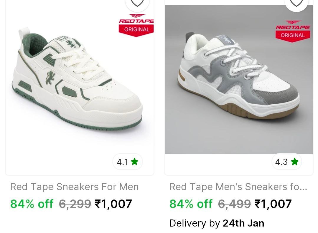318x233 pixels.
Task: Click the Redtape Original badge on the grey sneaker
Action: pos(293,31)
